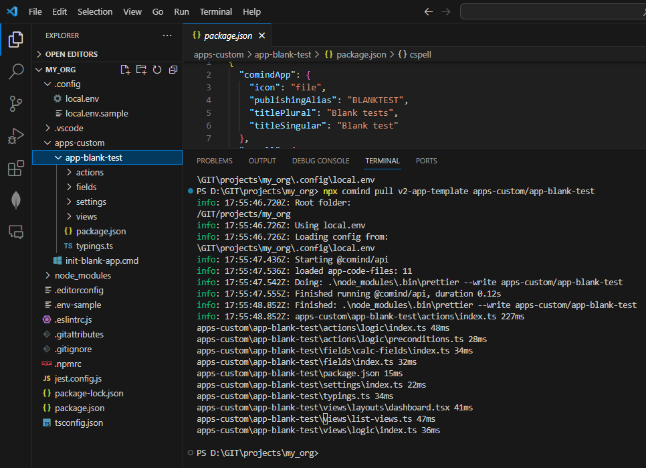646x468 pixels.
Task: Click the command center search box
Action: coord(552,11)
